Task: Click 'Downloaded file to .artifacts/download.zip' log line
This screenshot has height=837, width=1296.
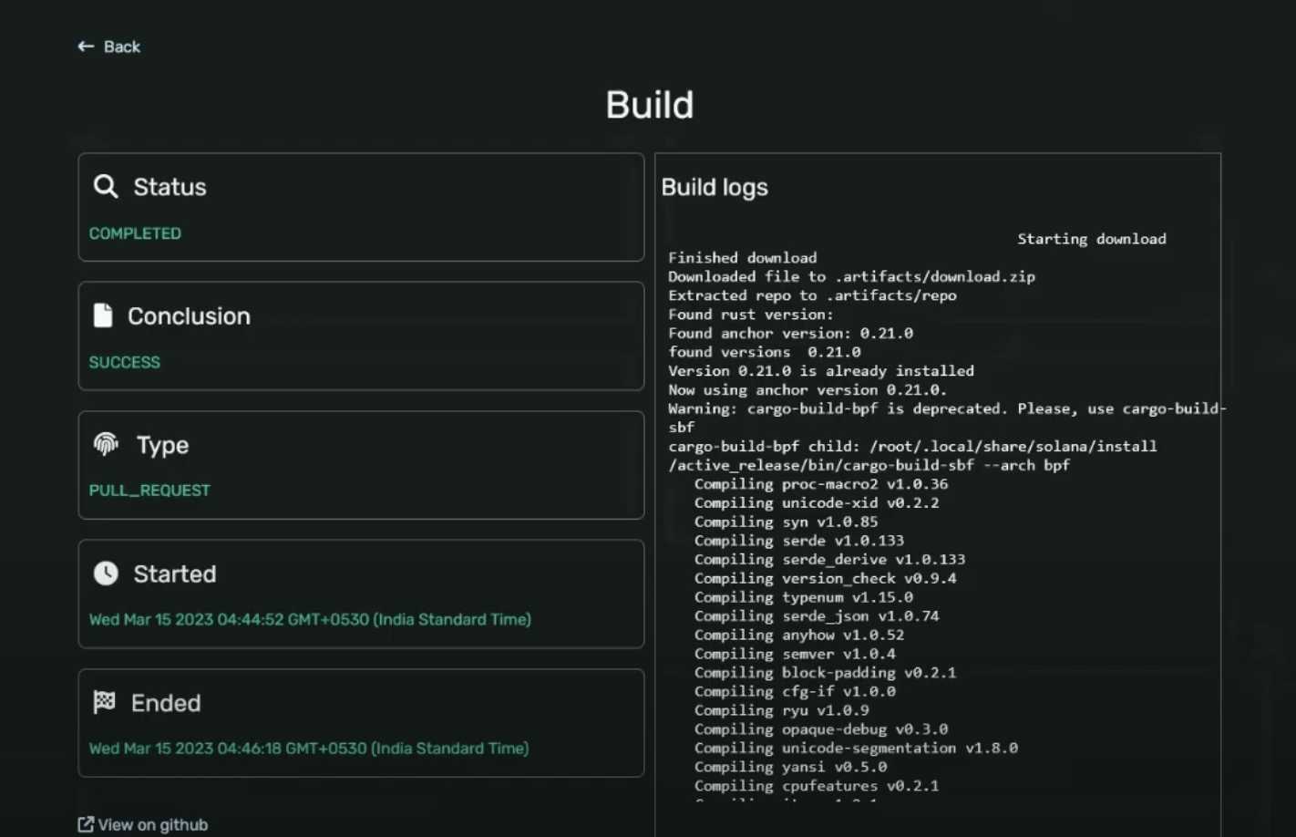Action: click(851, 276)
